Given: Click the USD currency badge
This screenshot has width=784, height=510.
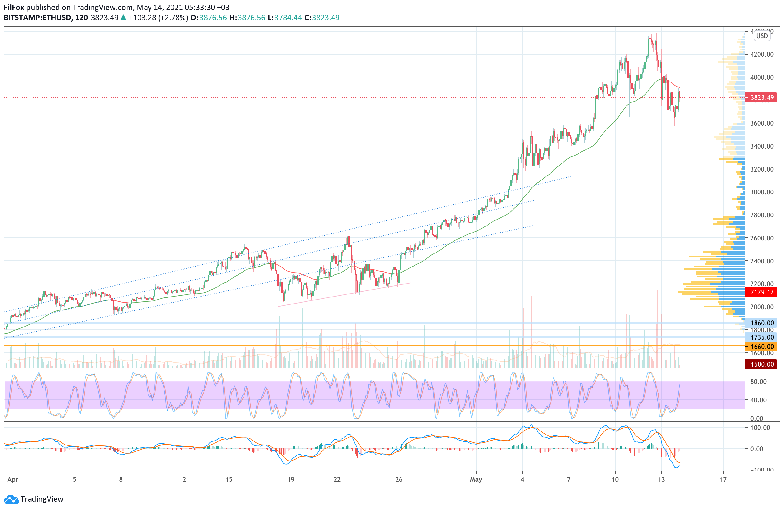Looking at the screenshot, I should pos(762,36).
